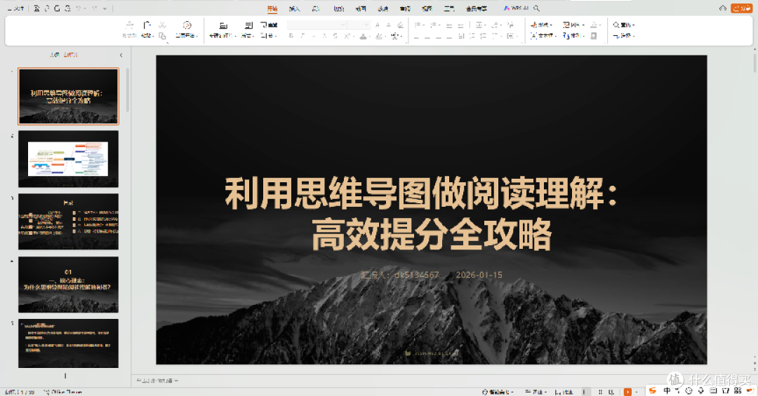Redo the last undone action
The image size is (758, 396).
point(95,8)
